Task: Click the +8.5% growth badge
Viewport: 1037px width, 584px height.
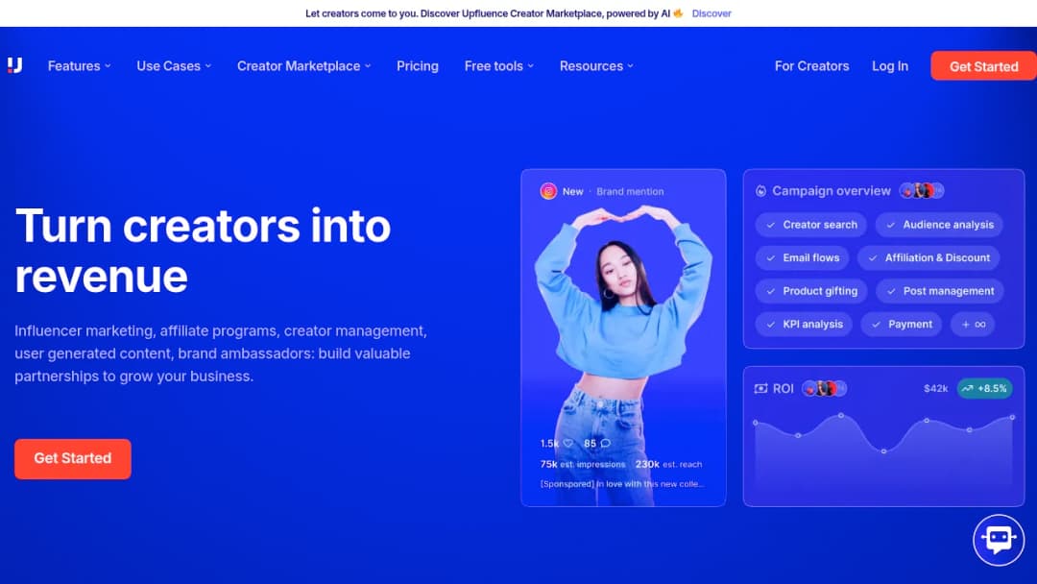Action: click(x=984, y=388)
